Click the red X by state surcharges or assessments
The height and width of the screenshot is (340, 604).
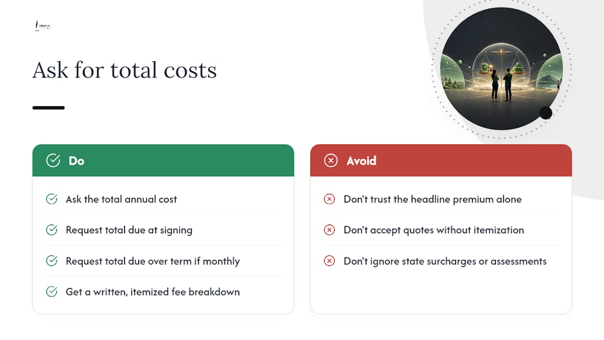[329, 261]
